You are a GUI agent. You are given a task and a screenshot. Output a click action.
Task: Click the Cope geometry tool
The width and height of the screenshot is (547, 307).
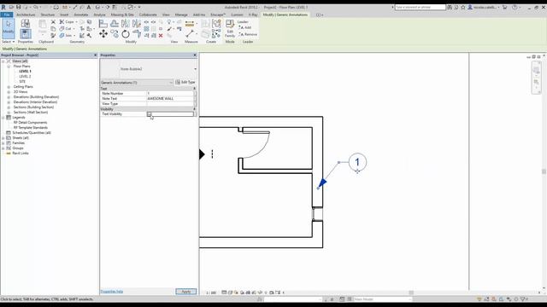click(67, 22)
